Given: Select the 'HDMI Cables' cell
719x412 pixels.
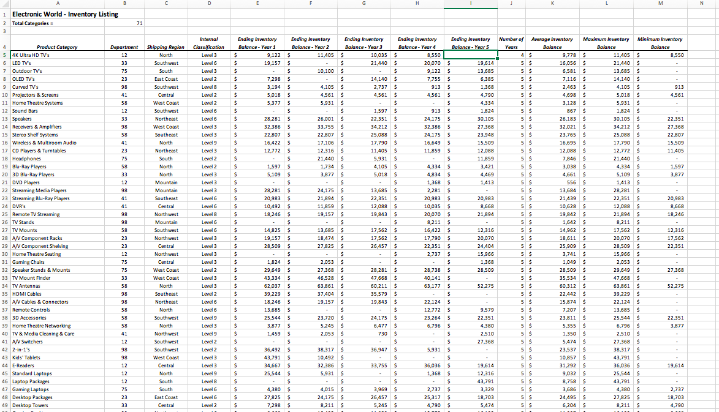Looking at the screenshot, I should [x=58, y=294].
